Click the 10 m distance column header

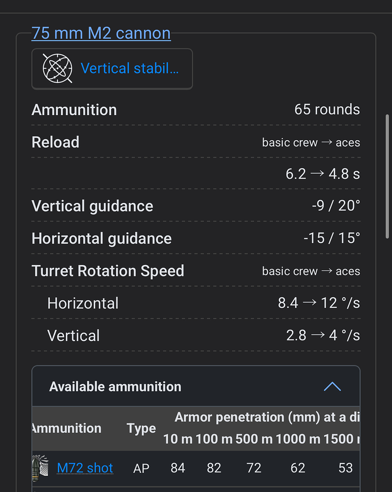point(178,439)
